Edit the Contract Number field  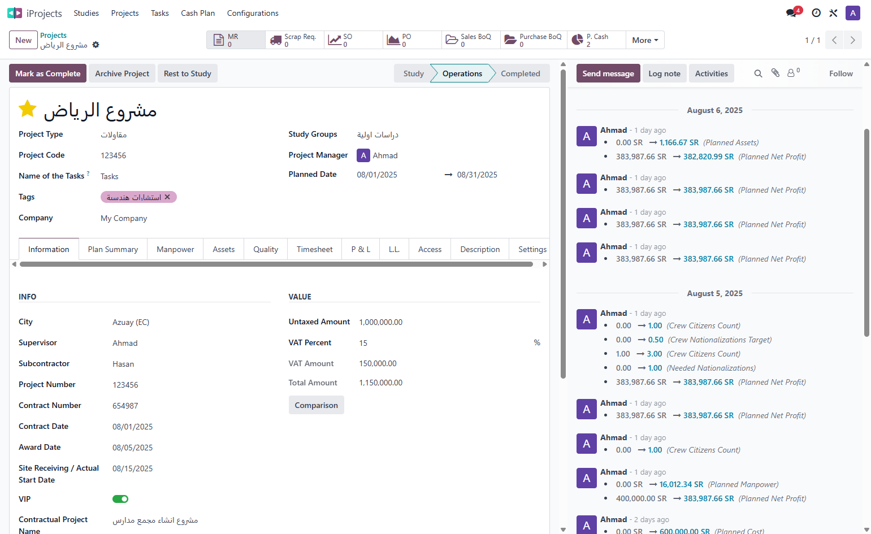(x=191, y=406)
